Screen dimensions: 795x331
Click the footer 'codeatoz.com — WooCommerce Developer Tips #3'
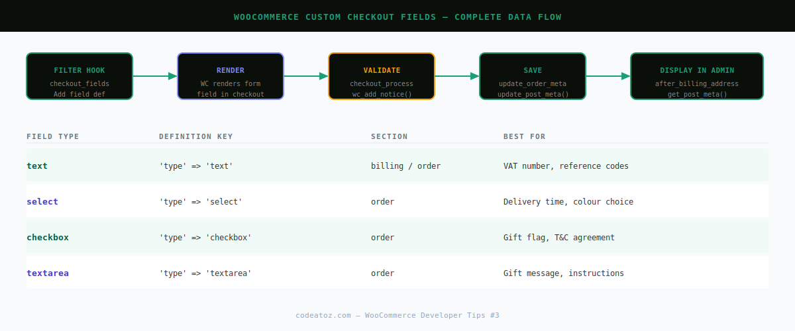397,315
